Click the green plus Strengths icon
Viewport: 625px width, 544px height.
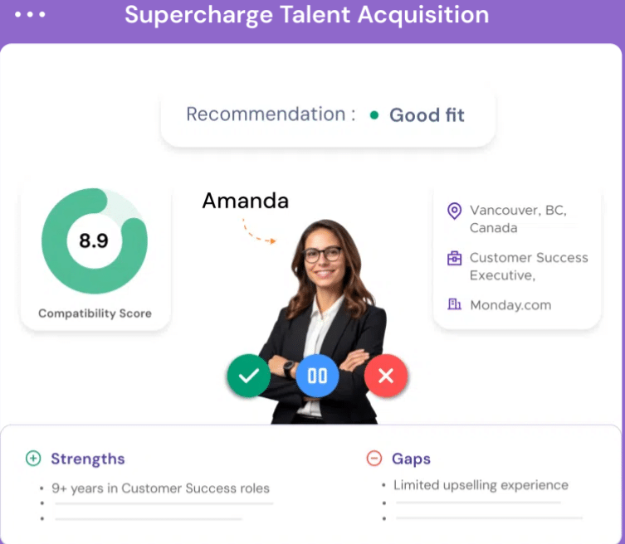click(x=33, y=459)
